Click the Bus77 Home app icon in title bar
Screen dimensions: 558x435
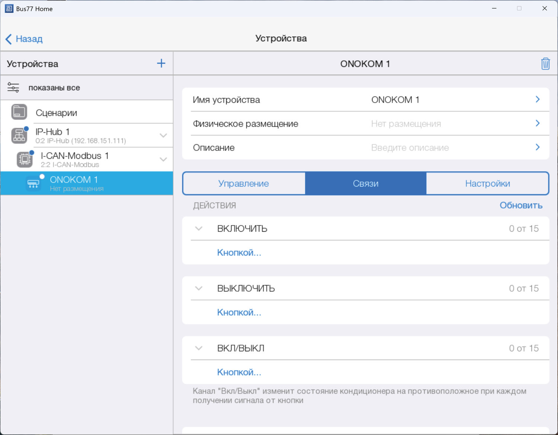pyautogui.click(x=9, y=9)
